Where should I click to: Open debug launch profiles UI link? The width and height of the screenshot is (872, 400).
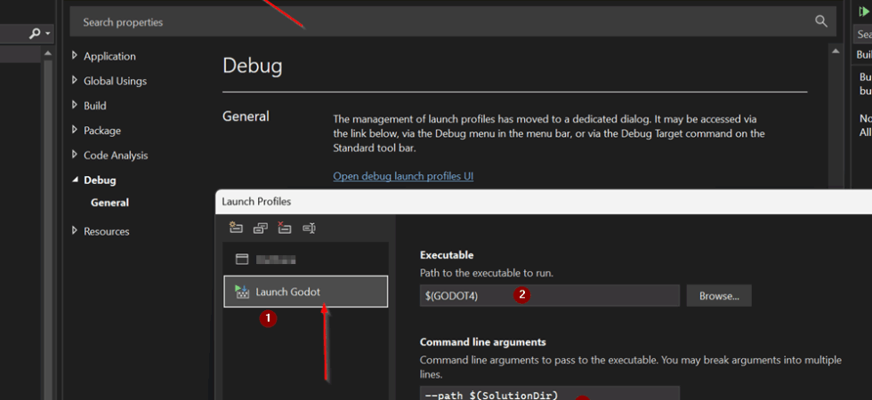click(x=403, y=176)
